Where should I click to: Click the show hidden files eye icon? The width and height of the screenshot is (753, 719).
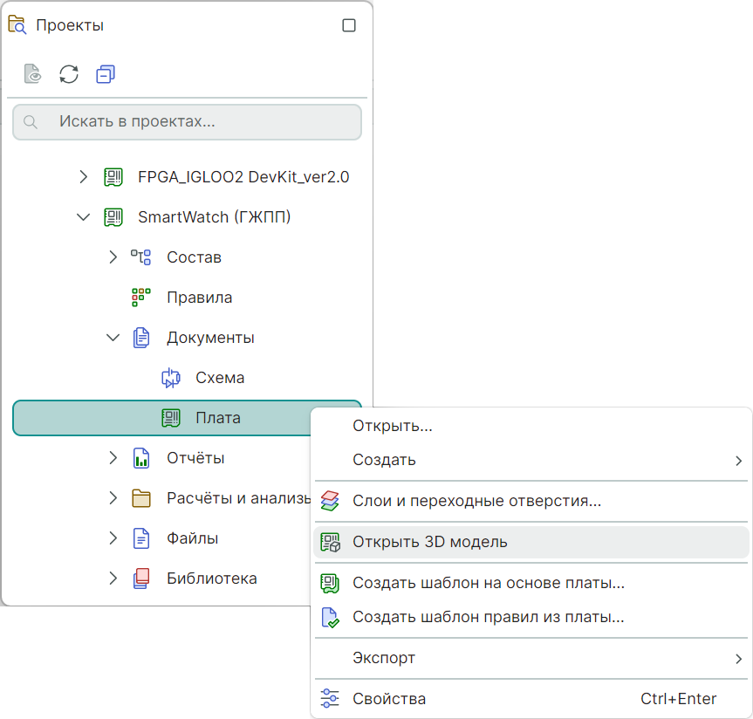click(x=32, y=74)
